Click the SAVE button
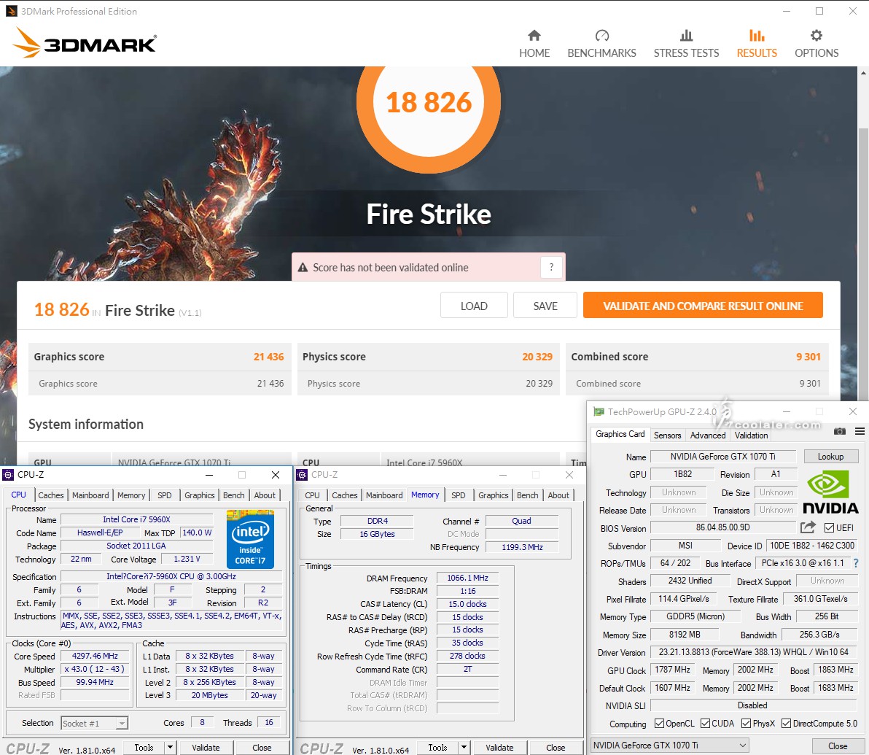 coord(545,306)
